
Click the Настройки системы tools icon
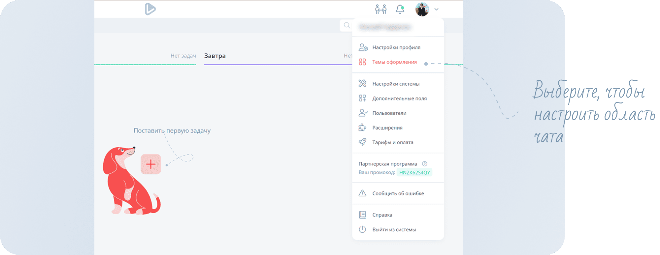[x=362, y=84]
